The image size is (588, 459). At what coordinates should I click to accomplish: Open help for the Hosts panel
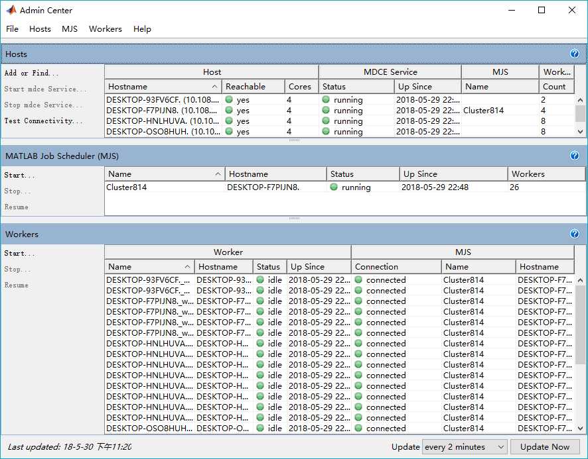(x=574, y=54)
